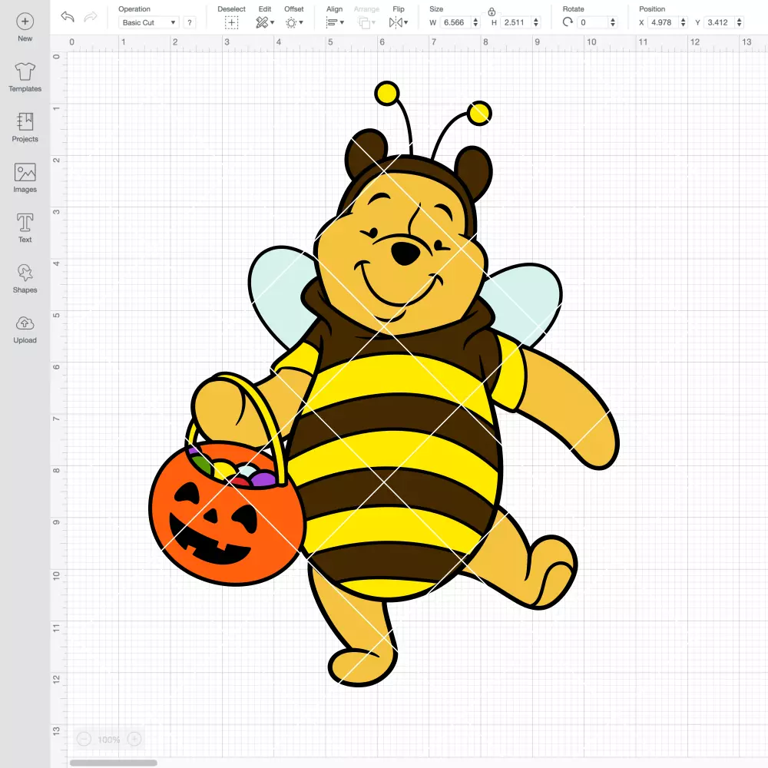Viewport: 768px width, 768px height.
Task: Click the Operation help question mark
Action: (190, 22)
